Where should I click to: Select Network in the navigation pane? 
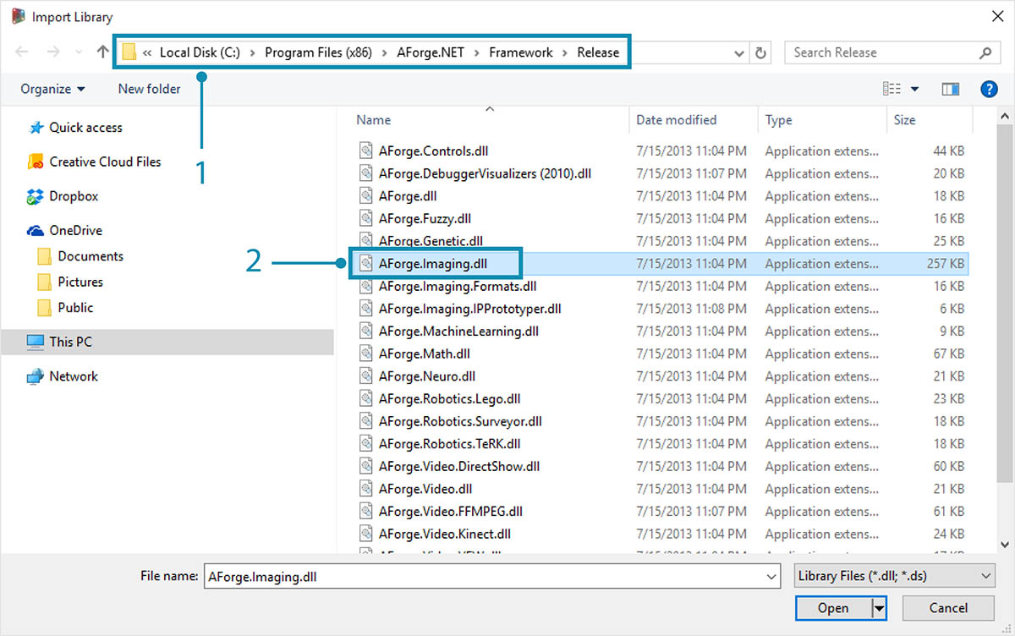(x=74, y=376)
